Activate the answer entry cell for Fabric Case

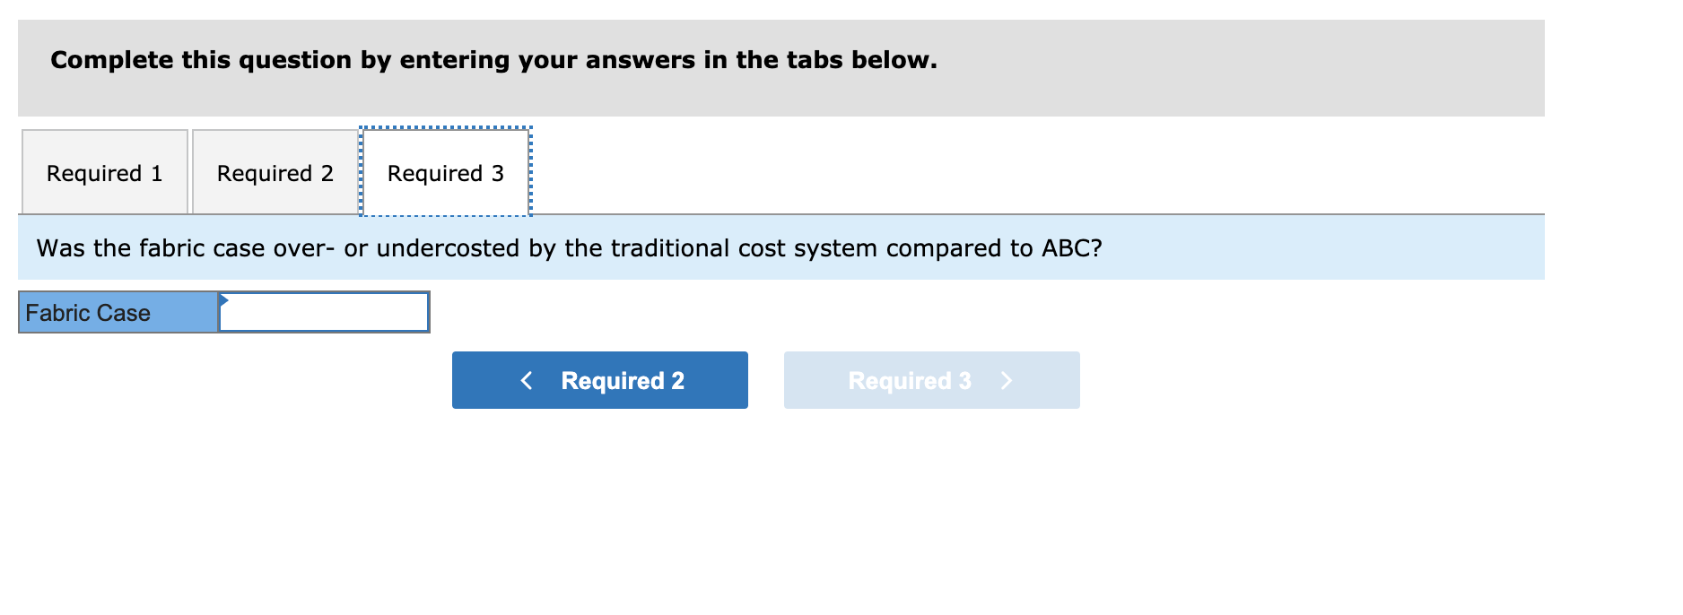tap(323, 312)
